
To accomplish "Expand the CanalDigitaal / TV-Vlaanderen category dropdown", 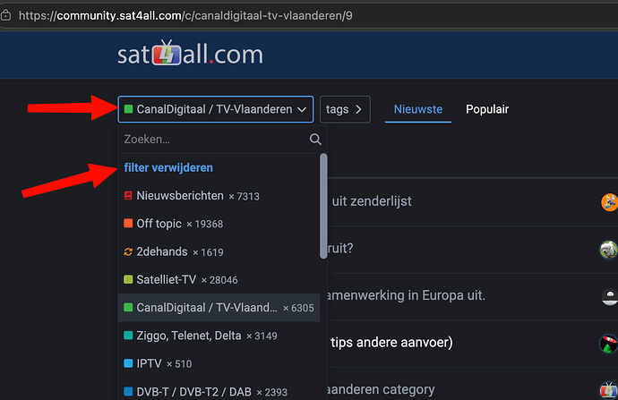I will 216,109.
